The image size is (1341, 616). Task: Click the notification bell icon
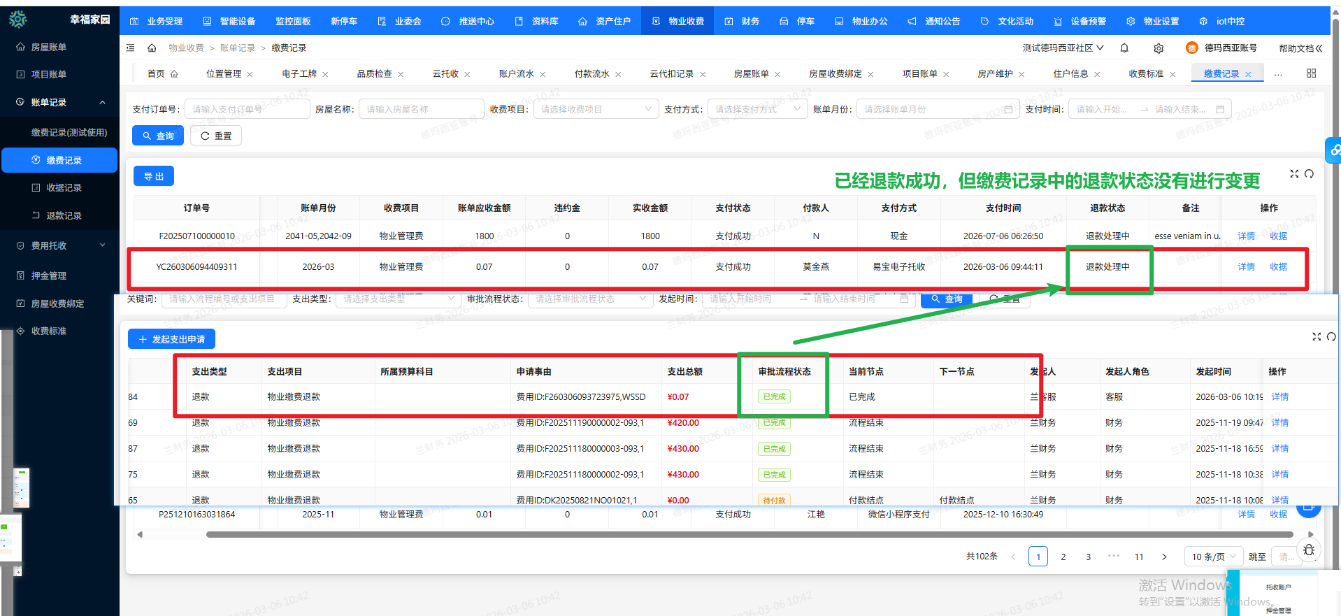point(1124,48)
